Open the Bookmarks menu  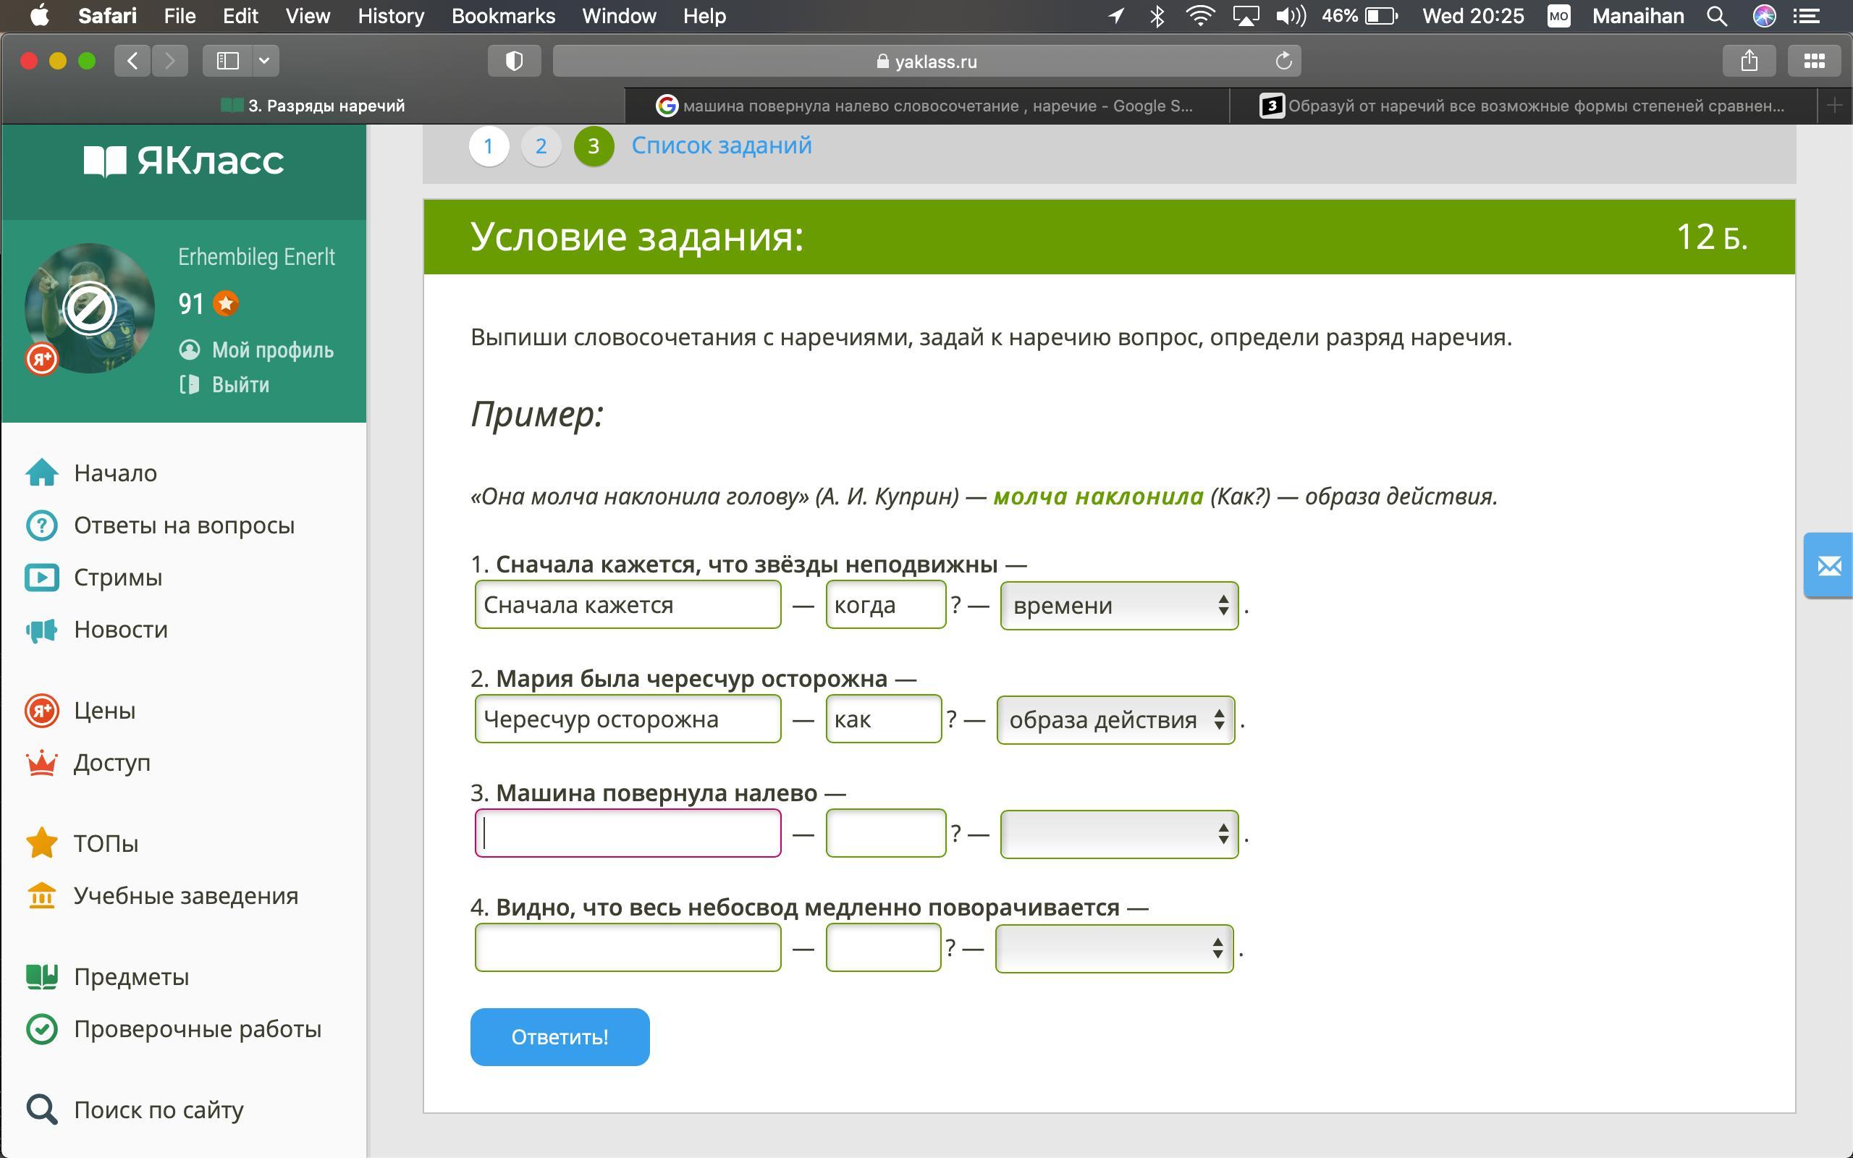click(x=502, y=16)
